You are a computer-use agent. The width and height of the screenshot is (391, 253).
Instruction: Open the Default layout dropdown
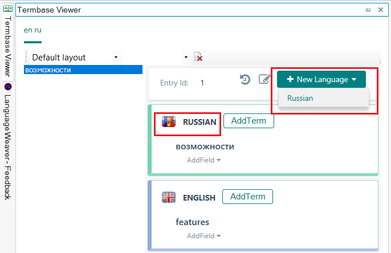point(116,58)
